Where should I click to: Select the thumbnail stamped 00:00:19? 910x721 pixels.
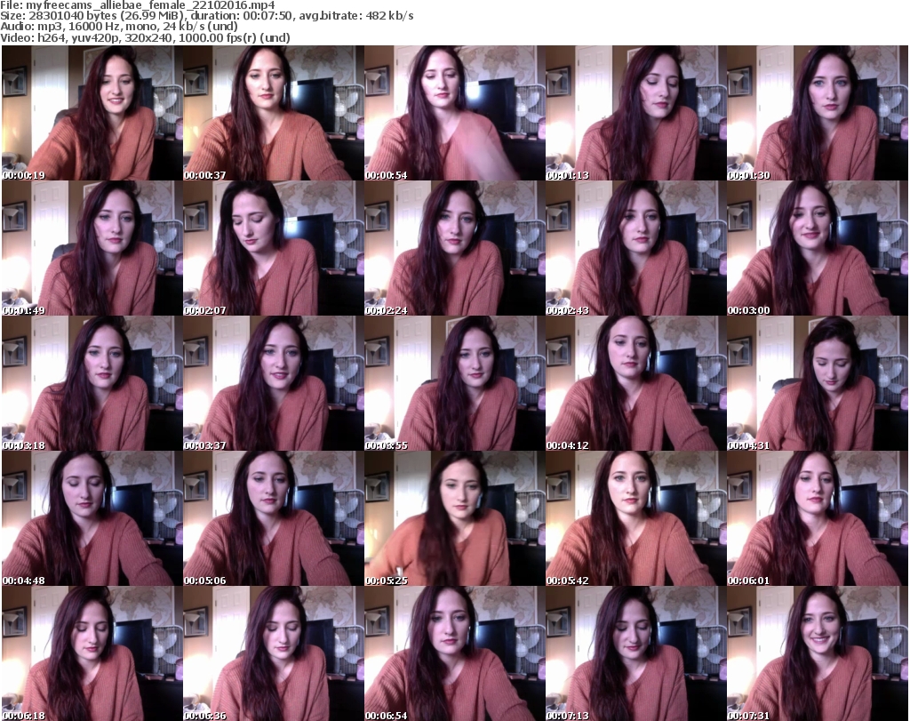click(92, 113)
